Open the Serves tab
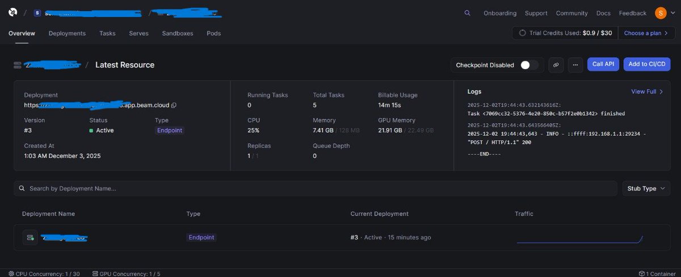The height and width of the screenshot is (277, 681). (x=138, y=33)
